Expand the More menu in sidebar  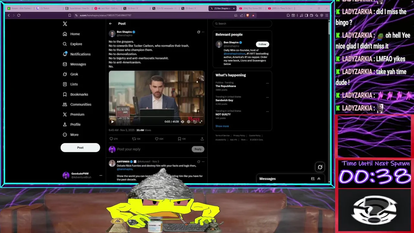(71, 135)
